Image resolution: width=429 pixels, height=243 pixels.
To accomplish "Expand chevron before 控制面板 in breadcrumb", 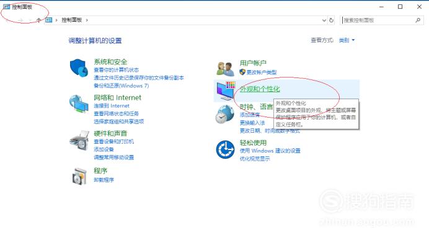I will click(56, 20).
